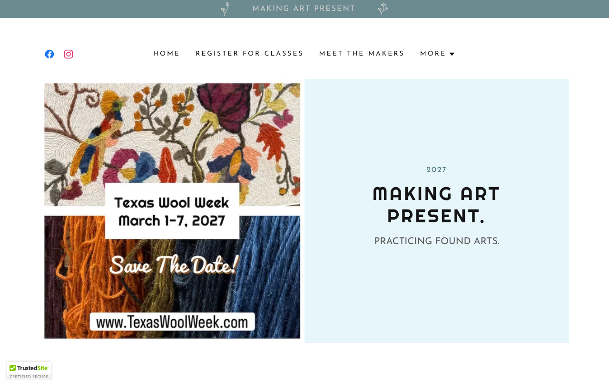The image size is (609, 380).
Task: Navigate to MEET THE MAKERS
Action: [x=362, y=54]
